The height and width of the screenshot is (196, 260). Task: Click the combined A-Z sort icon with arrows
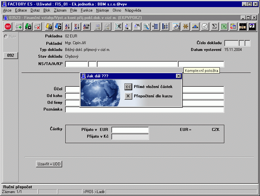tap(87, 26)
